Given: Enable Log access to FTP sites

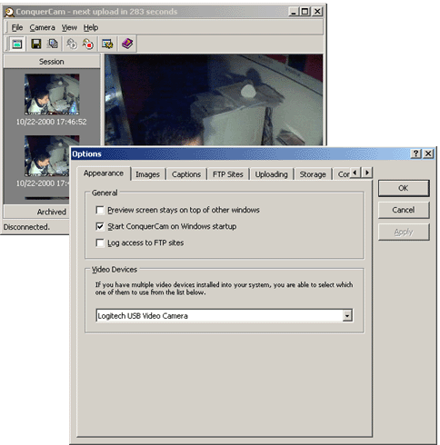Looking at the screenshot, I should (100, 242).
